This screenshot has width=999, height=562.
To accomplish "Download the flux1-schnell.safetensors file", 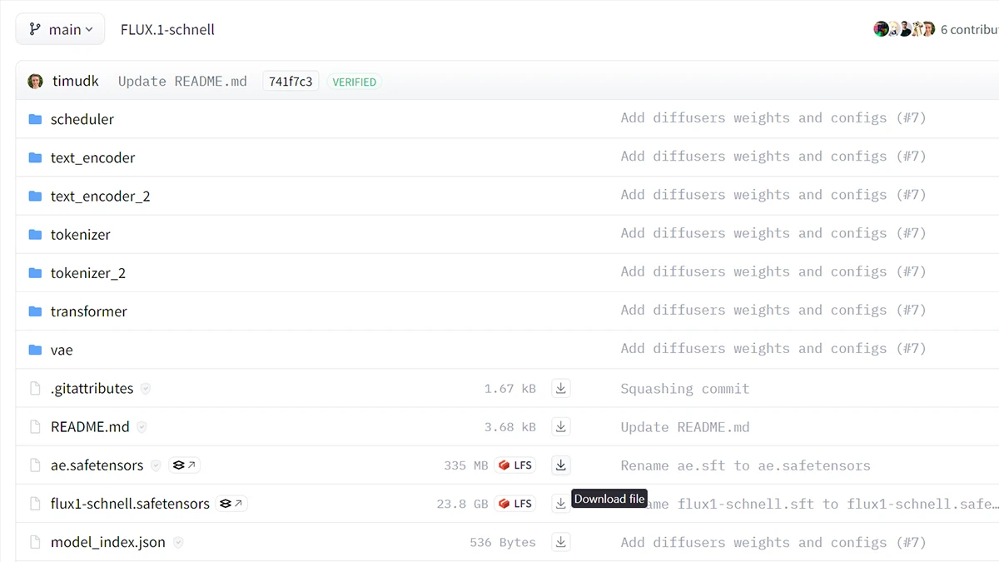I will (x=561, y=503).
